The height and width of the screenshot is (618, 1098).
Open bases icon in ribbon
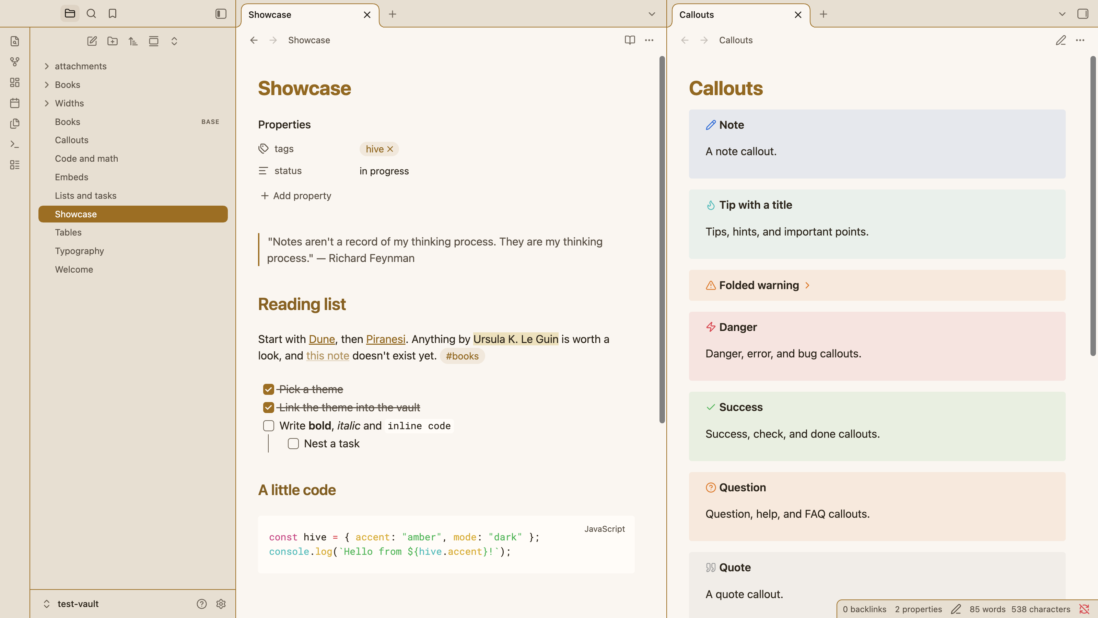(15, 165)
